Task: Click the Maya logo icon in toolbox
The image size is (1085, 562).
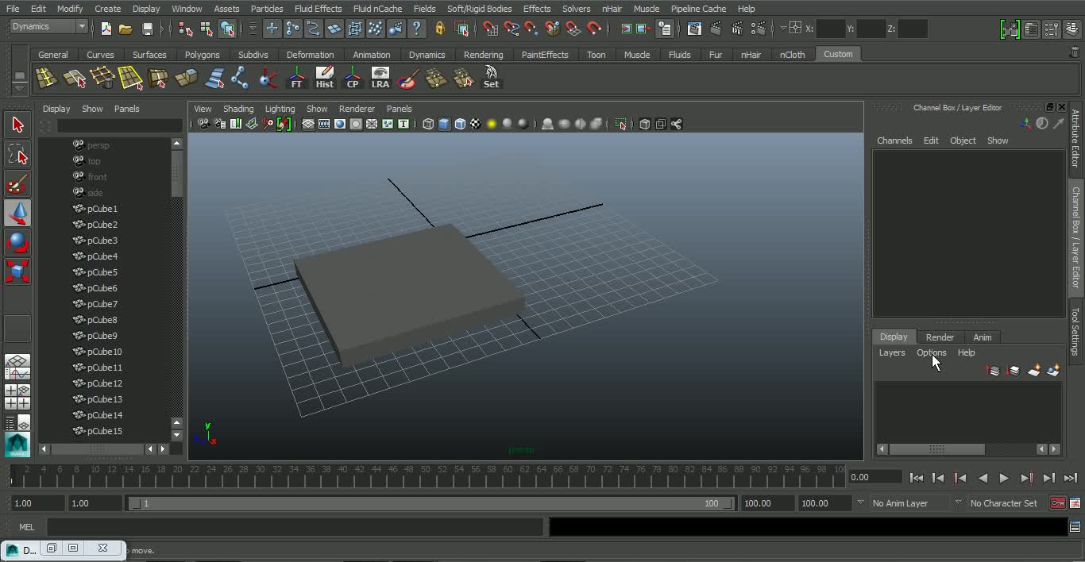Action: click(17, 445)
